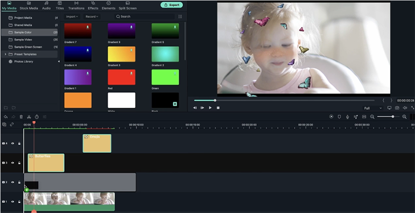
Task: Open the Full quality dropdown
Action: 373,108
